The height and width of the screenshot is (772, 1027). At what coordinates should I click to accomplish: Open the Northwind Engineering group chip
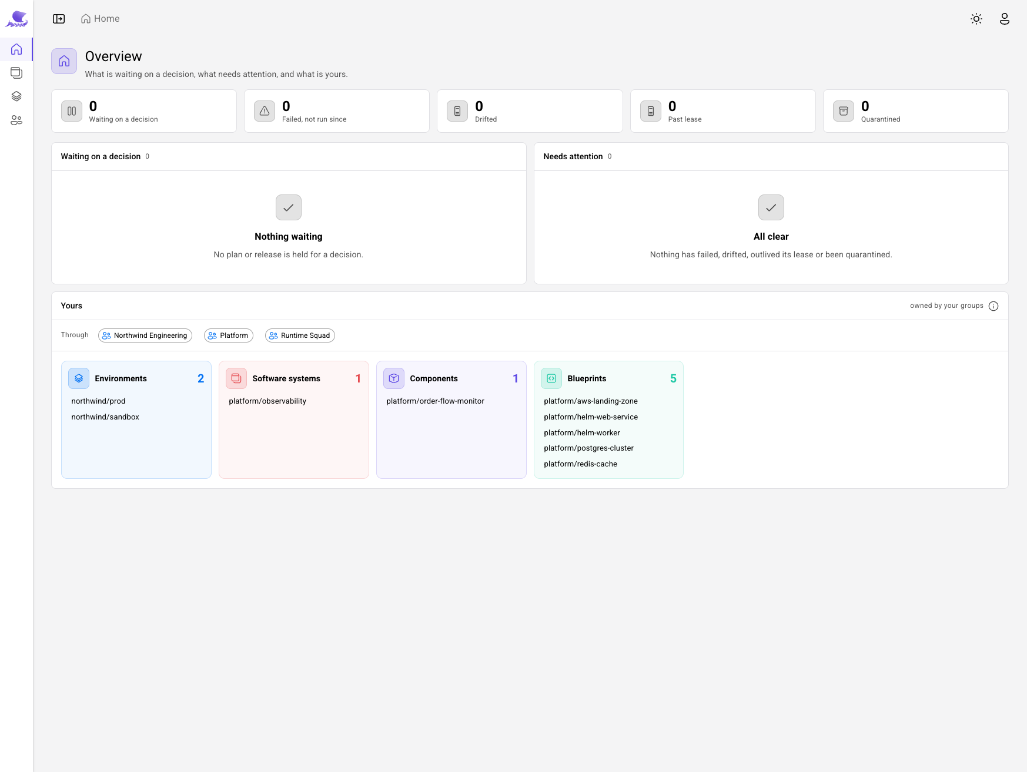145,335
